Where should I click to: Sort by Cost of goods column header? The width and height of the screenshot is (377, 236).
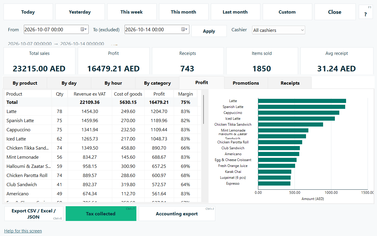pos(128,94)
